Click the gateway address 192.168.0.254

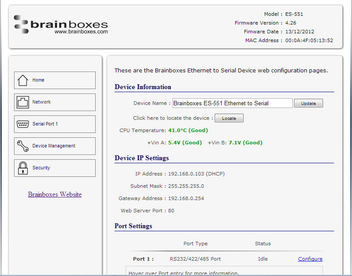pos(186,199)
